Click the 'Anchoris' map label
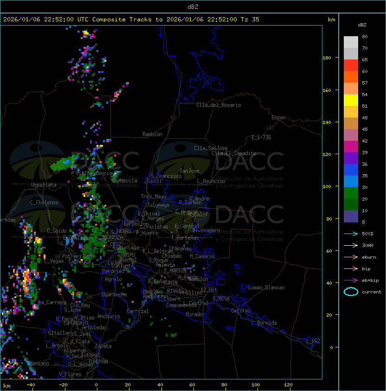This screenshot has width=386, height=391. (109, 316)
